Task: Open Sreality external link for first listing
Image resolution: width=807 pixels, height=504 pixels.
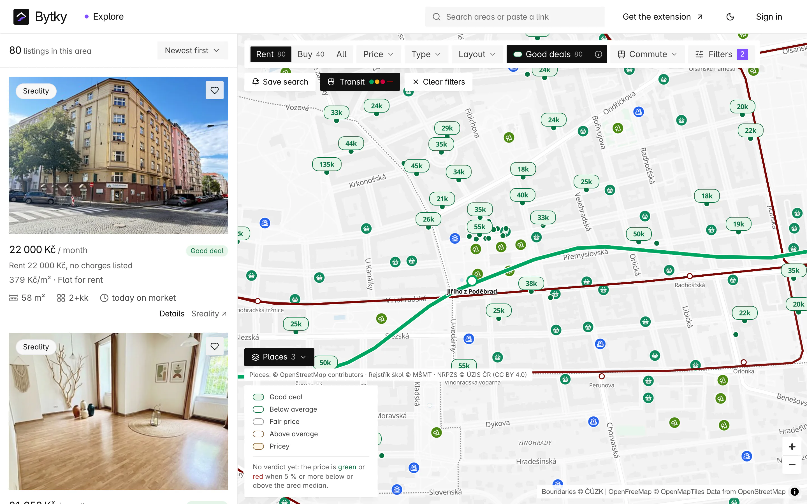Action: pyautogui.click(x=209, y=314)
